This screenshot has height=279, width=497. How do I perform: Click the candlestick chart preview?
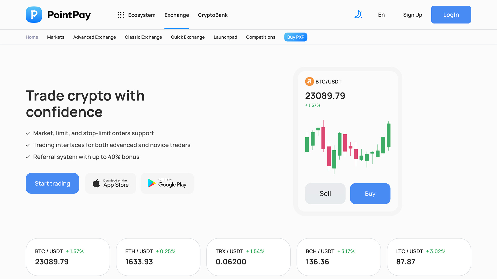tap(347, 147)
